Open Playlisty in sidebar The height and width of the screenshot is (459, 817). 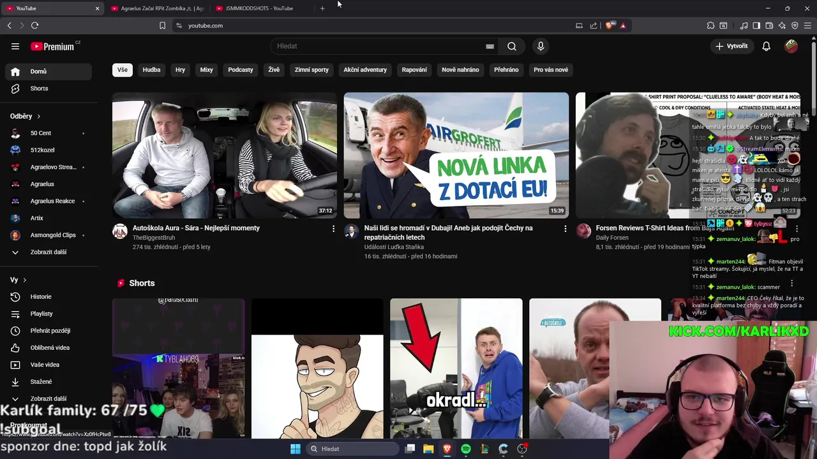[49, 314]
